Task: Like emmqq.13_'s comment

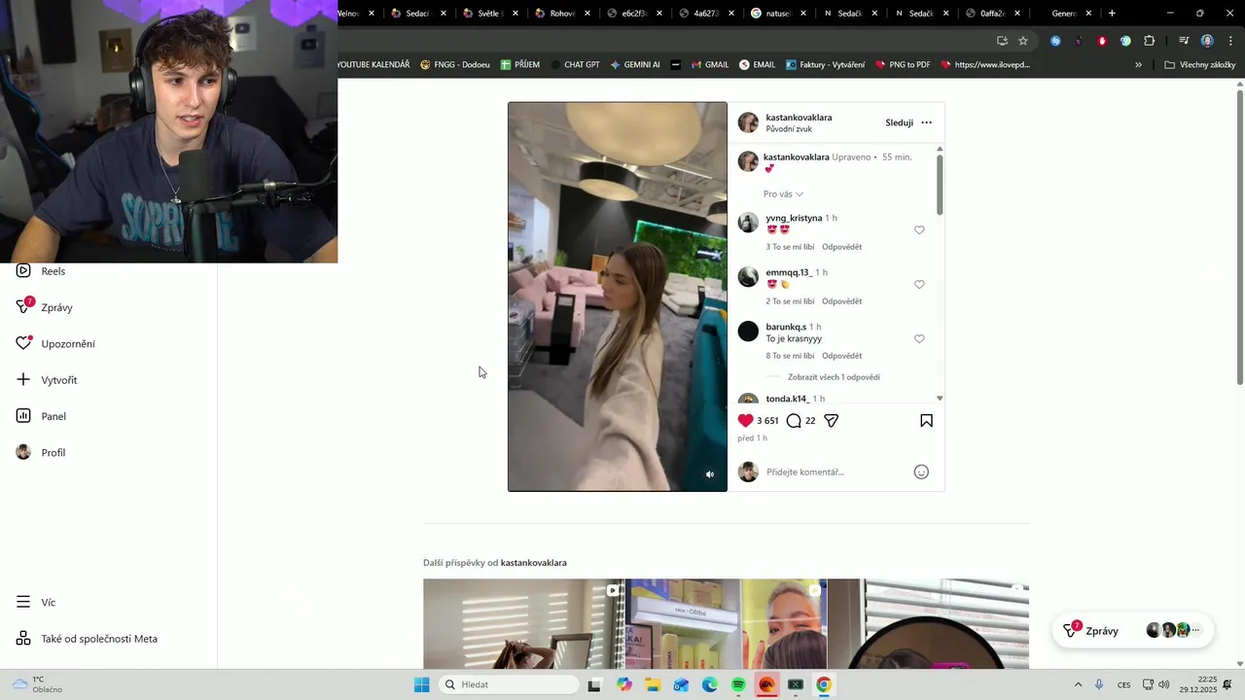Action: click(x=919, y=285)
